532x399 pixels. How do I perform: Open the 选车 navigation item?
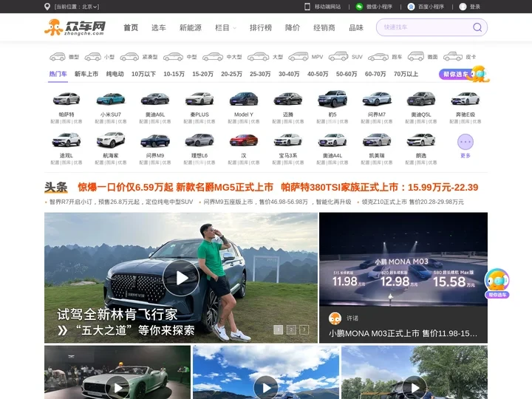(x=158, y=27)
